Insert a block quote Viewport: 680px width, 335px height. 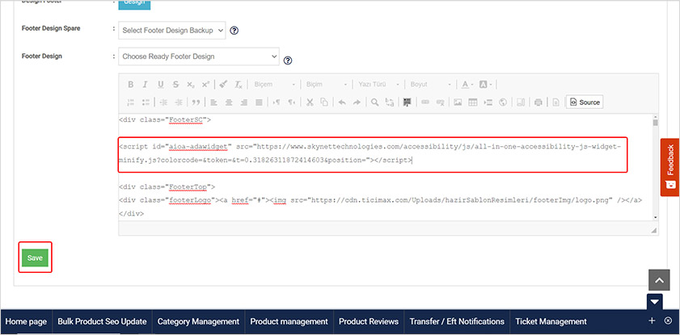[196, 103]
